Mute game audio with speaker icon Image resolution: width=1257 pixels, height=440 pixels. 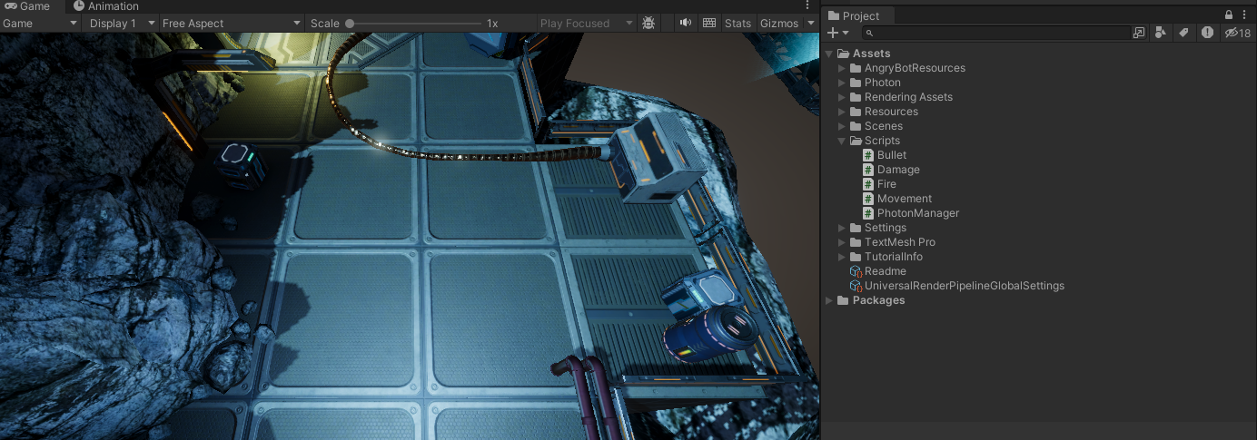coord(686,23)
